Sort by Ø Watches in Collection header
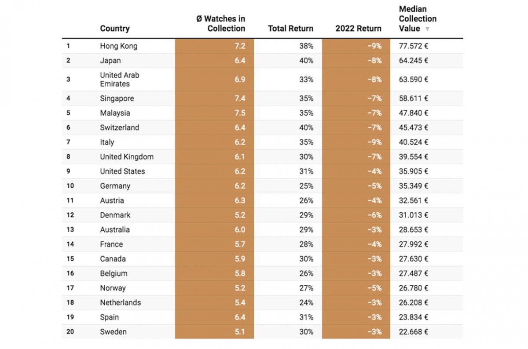 (x=220, y=24)
